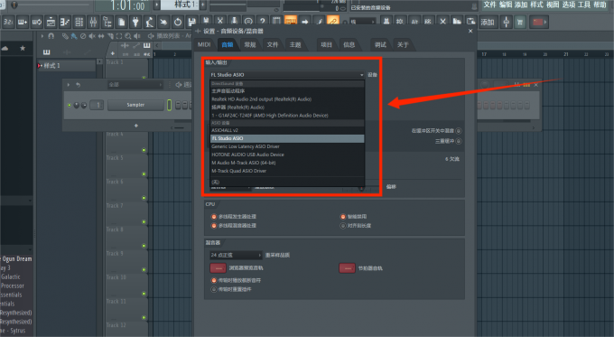Select ASIO4ALL v2 from device list
The height and width of the screenshot is (337, 614).
(287, 130)
